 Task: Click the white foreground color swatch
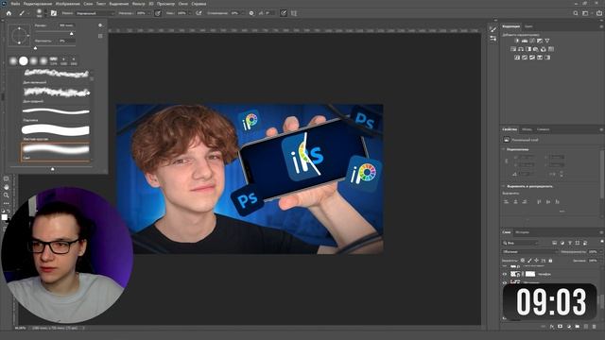tap(4, 217)
